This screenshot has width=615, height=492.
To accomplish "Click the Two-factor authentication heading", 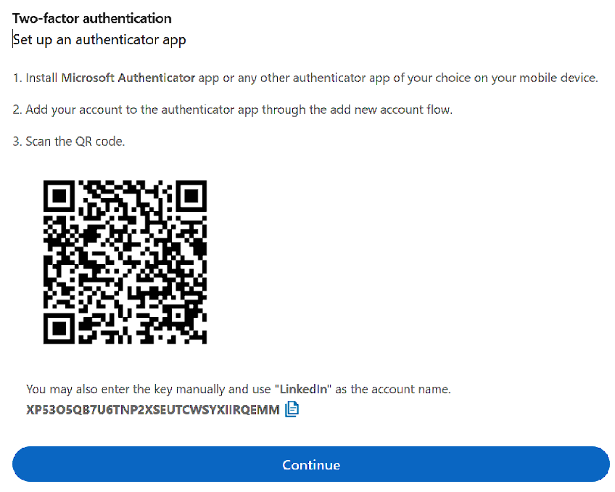I will (x=92, y=18).
